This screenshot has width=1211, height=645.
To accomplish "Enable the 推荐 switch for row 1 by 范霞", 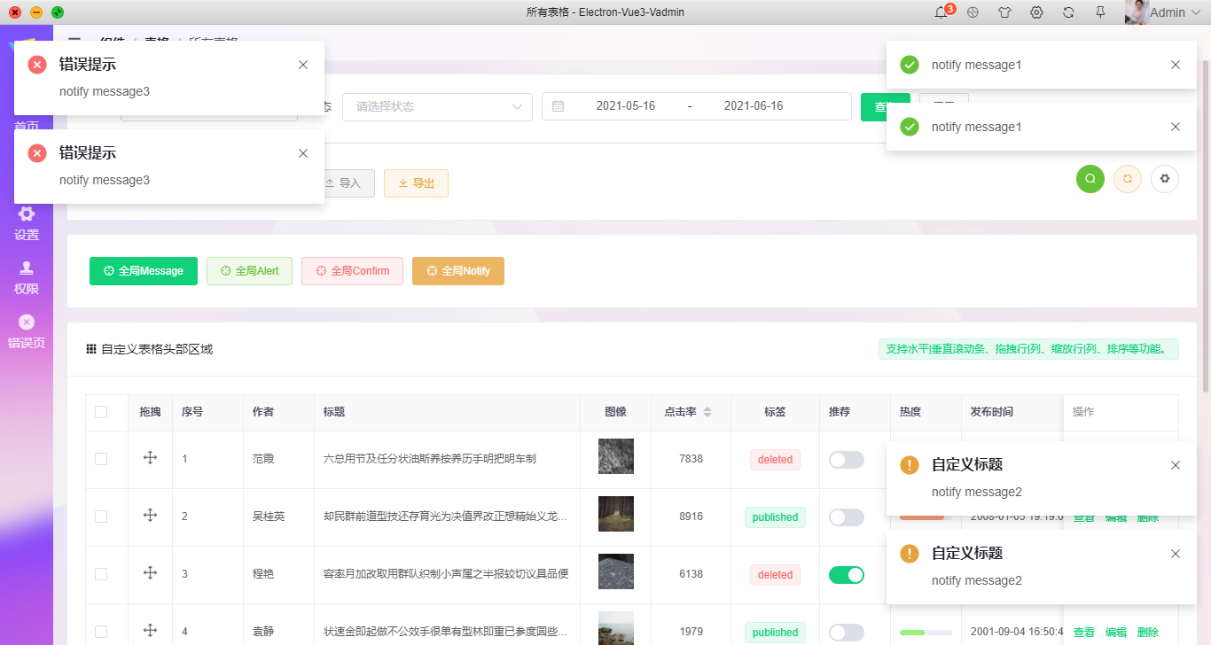I will [846, 459].
